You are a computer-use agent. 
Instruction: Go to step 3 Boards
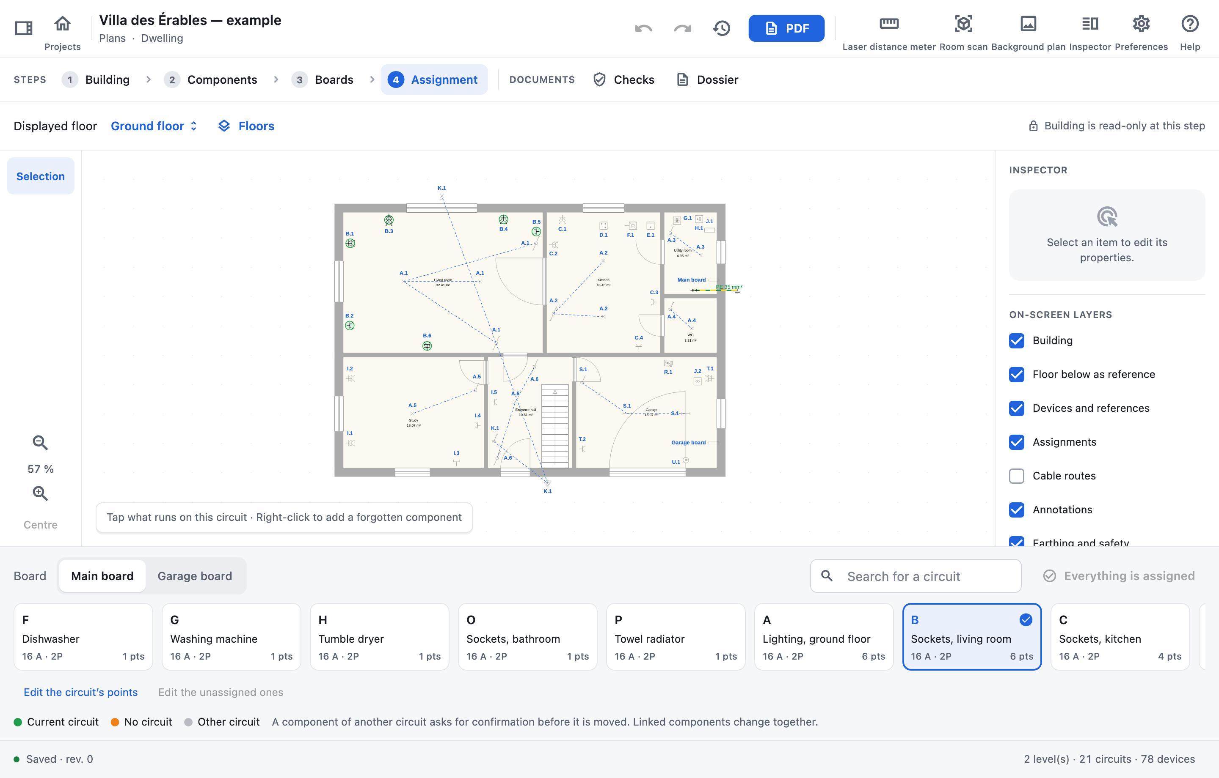point(323,79)
